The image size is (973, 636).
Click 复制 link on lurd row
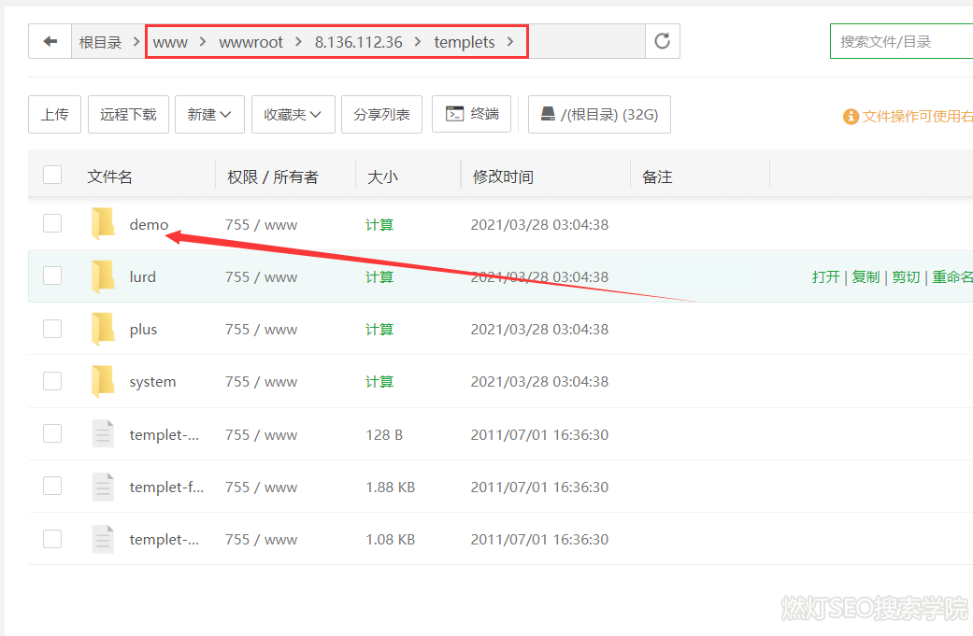[866, 276]
